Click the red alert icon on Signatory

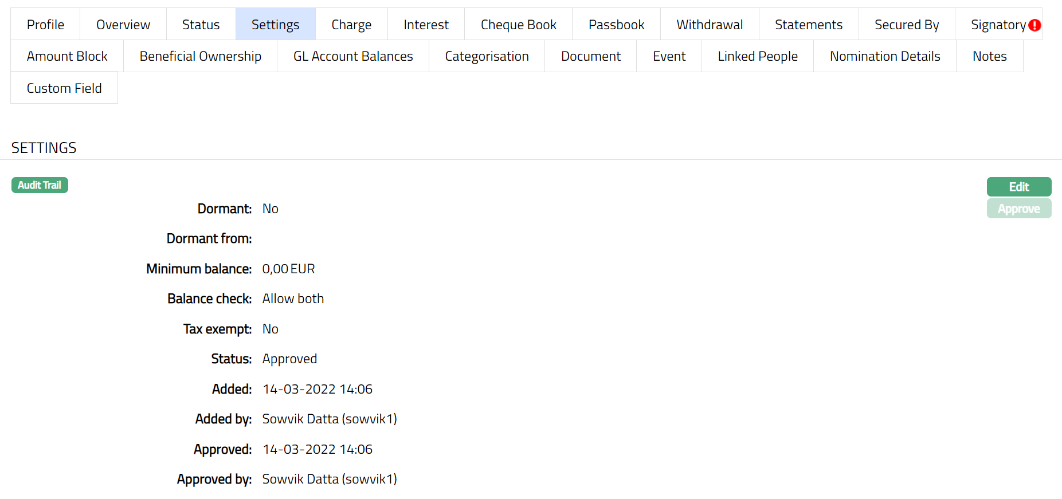pyautogui.click(x=1034, y=25)
